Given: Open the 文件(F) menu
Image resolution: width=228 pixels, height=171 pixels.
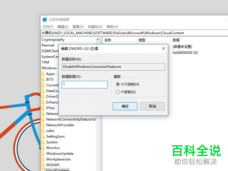Looking at the screenshot, I should [x=48, y=27].
